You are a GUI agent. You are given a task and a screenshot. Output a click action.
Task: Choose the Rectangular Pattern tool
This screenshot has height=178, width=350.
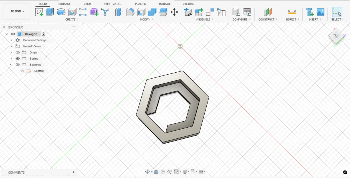tap(83, 12)
